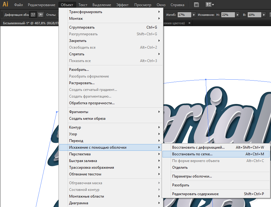Click the Illustrator Ai logo icon
Viewport: 271px width, 207px height.
point(5,4)
